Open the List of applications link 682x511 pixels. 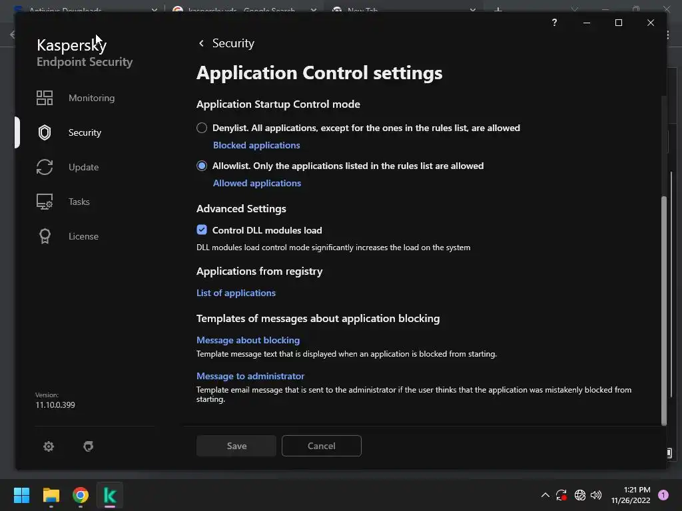click(236, 293)
